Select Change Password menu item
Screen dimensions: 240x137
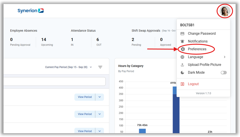point(202,34)
